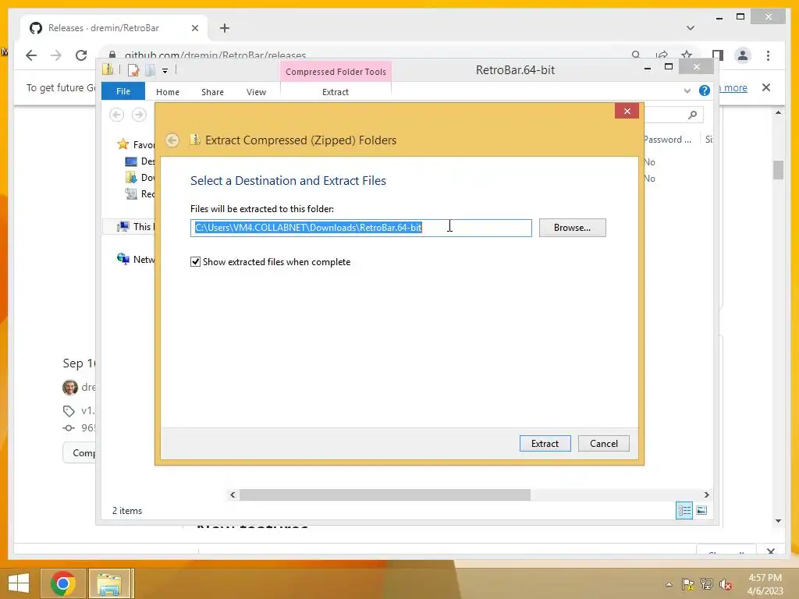The image size is (799, 599).
Task: Click Explorer back navigation arrow
Action: point(117,115)
